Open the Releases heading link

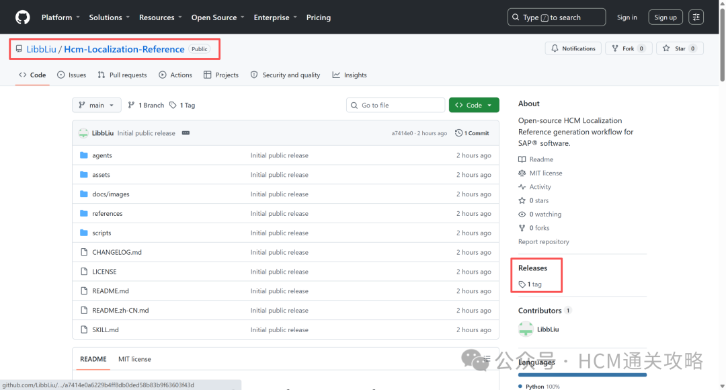[x=532, y=268]
